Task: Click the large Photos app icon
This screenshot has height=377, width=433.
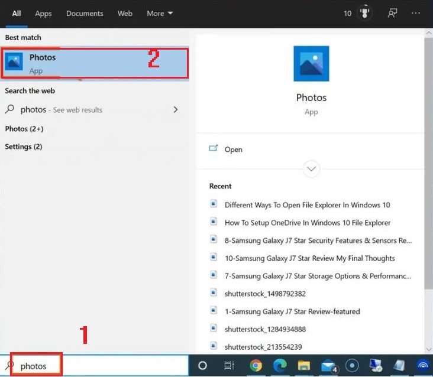Action: click(x=311, y=64)
